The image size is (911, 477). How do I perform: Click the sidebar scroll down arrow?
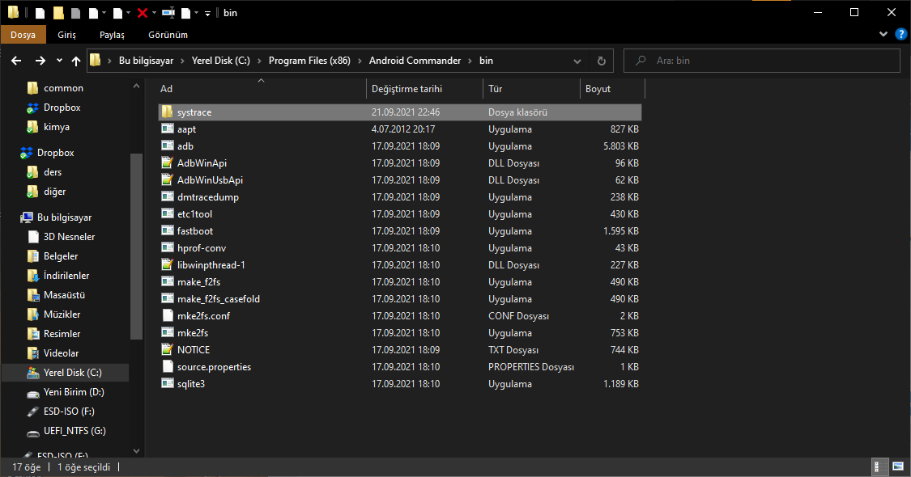click(137, 451)
